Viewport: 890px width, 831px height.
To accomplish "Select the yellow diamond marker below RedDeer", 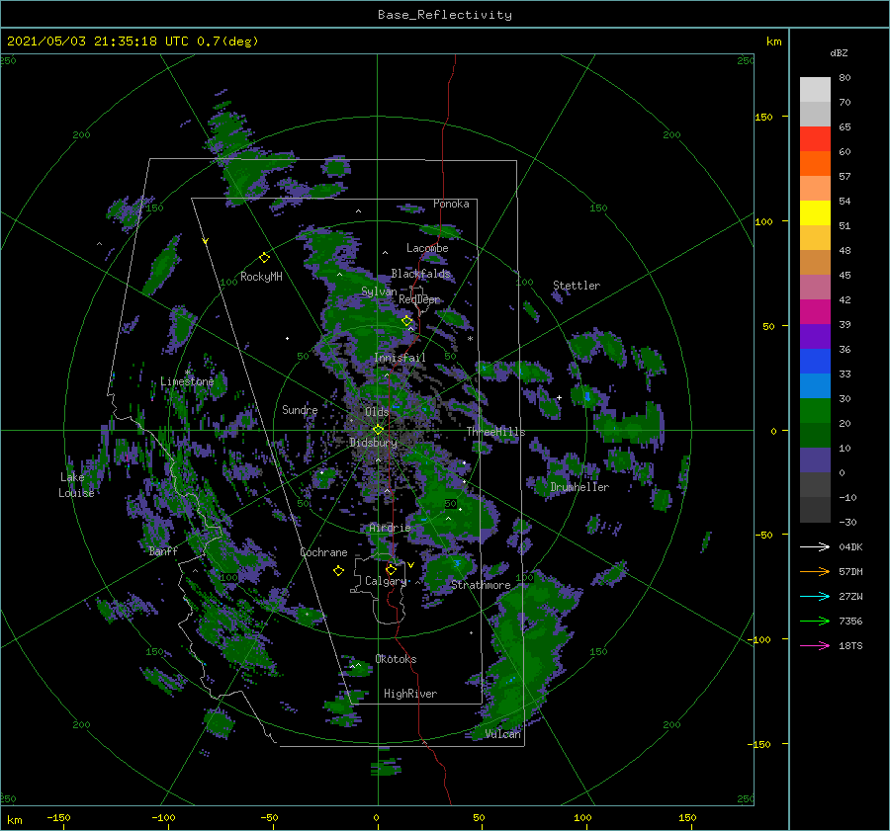I will click(406, 321).
